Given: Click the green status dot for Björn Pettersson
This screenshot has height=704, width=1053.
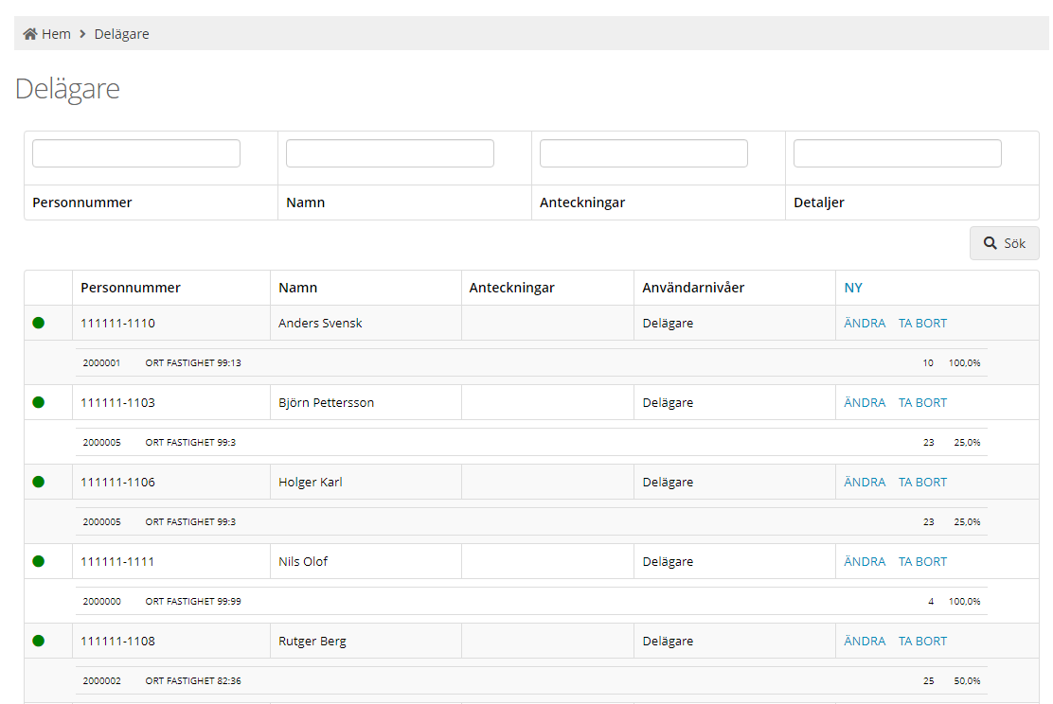Looking at the screenshot, I should (x=39, y=402).
